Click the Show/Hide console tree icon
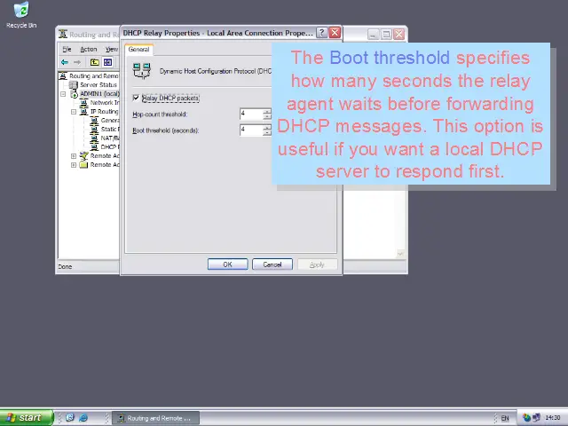 tap(108, 62)
